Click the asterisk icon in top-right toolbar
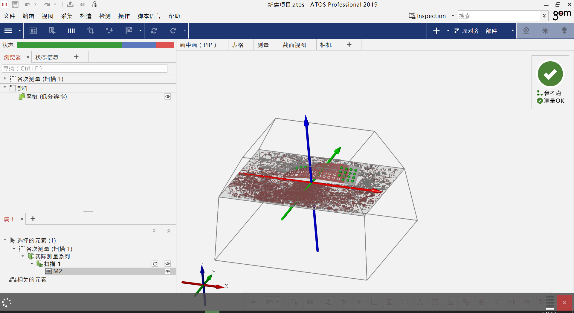574x313 pixels. pos(545,31)
